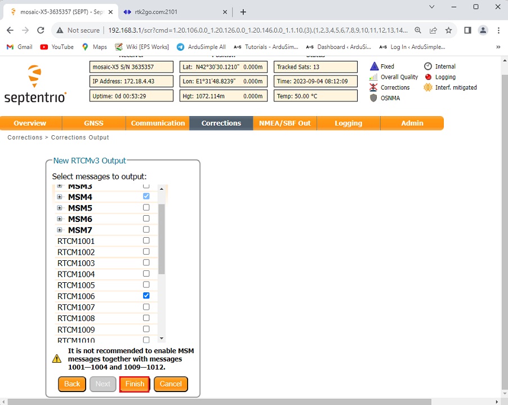Click the Internal clock icon
The height and width of the screenshot is (405, 508).
click(428, 66)
